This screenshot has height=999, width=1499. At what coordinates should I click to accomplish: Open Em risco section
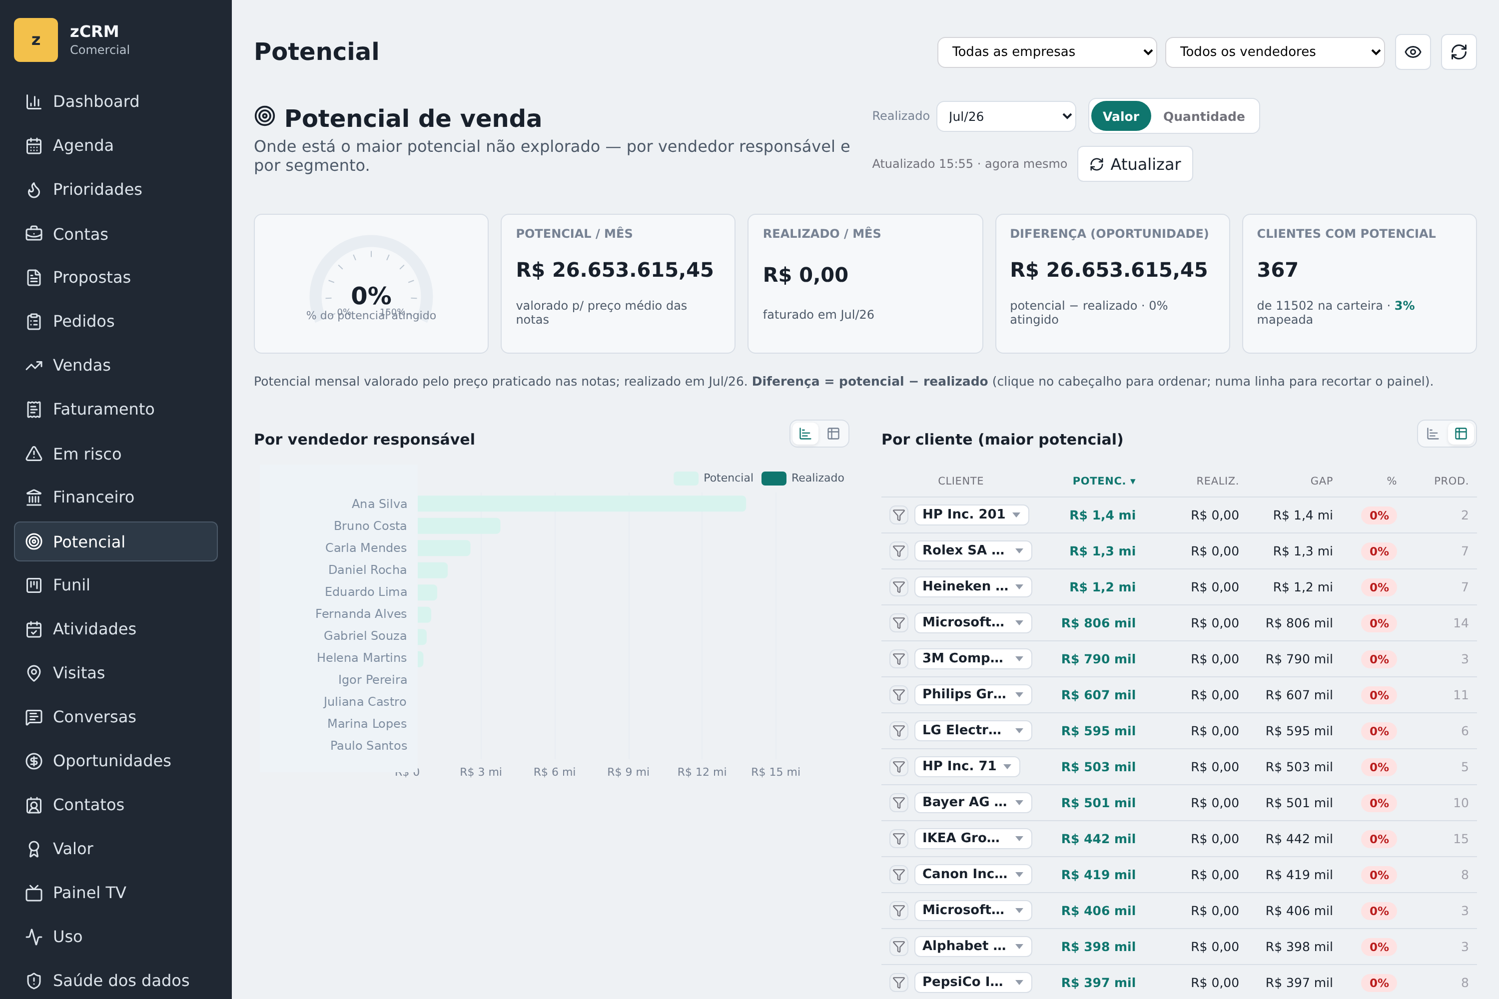click(x=115, y=454)
